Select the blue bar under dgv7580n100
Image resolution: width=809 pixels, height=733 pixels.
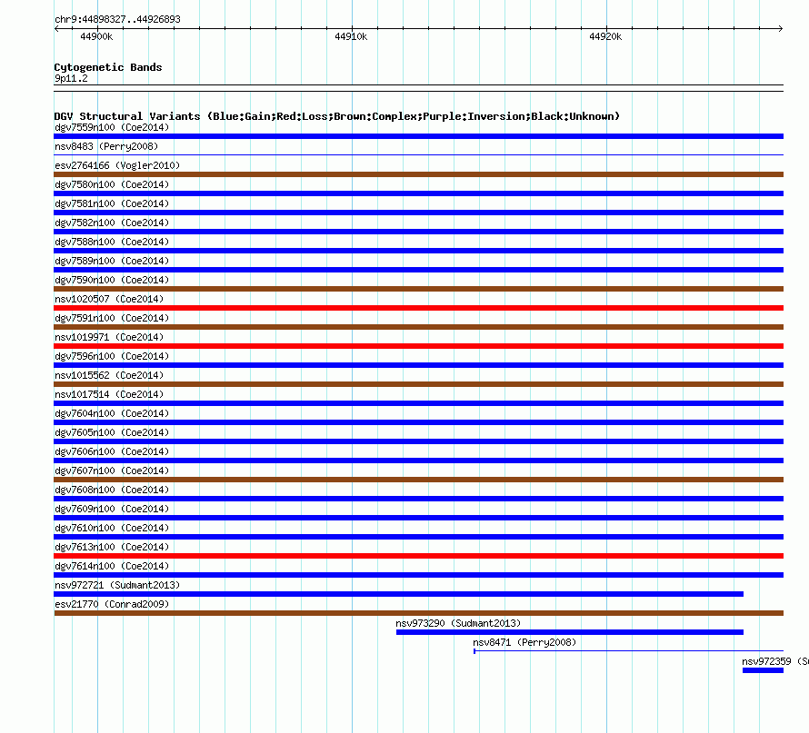(x=418, y=193)
